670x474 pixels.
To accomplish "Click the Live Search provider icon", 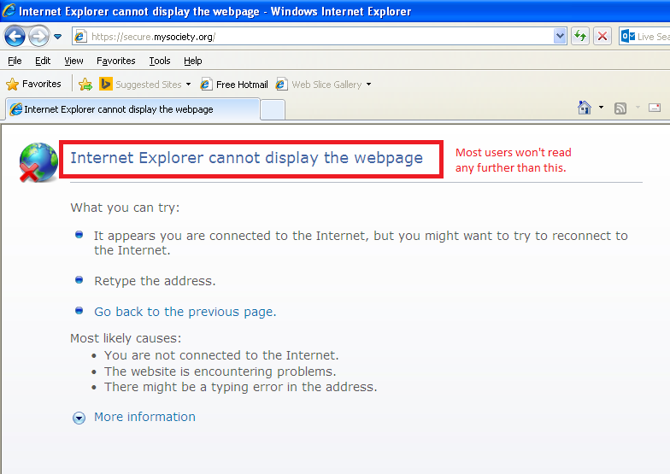I will tap(627, 36).
